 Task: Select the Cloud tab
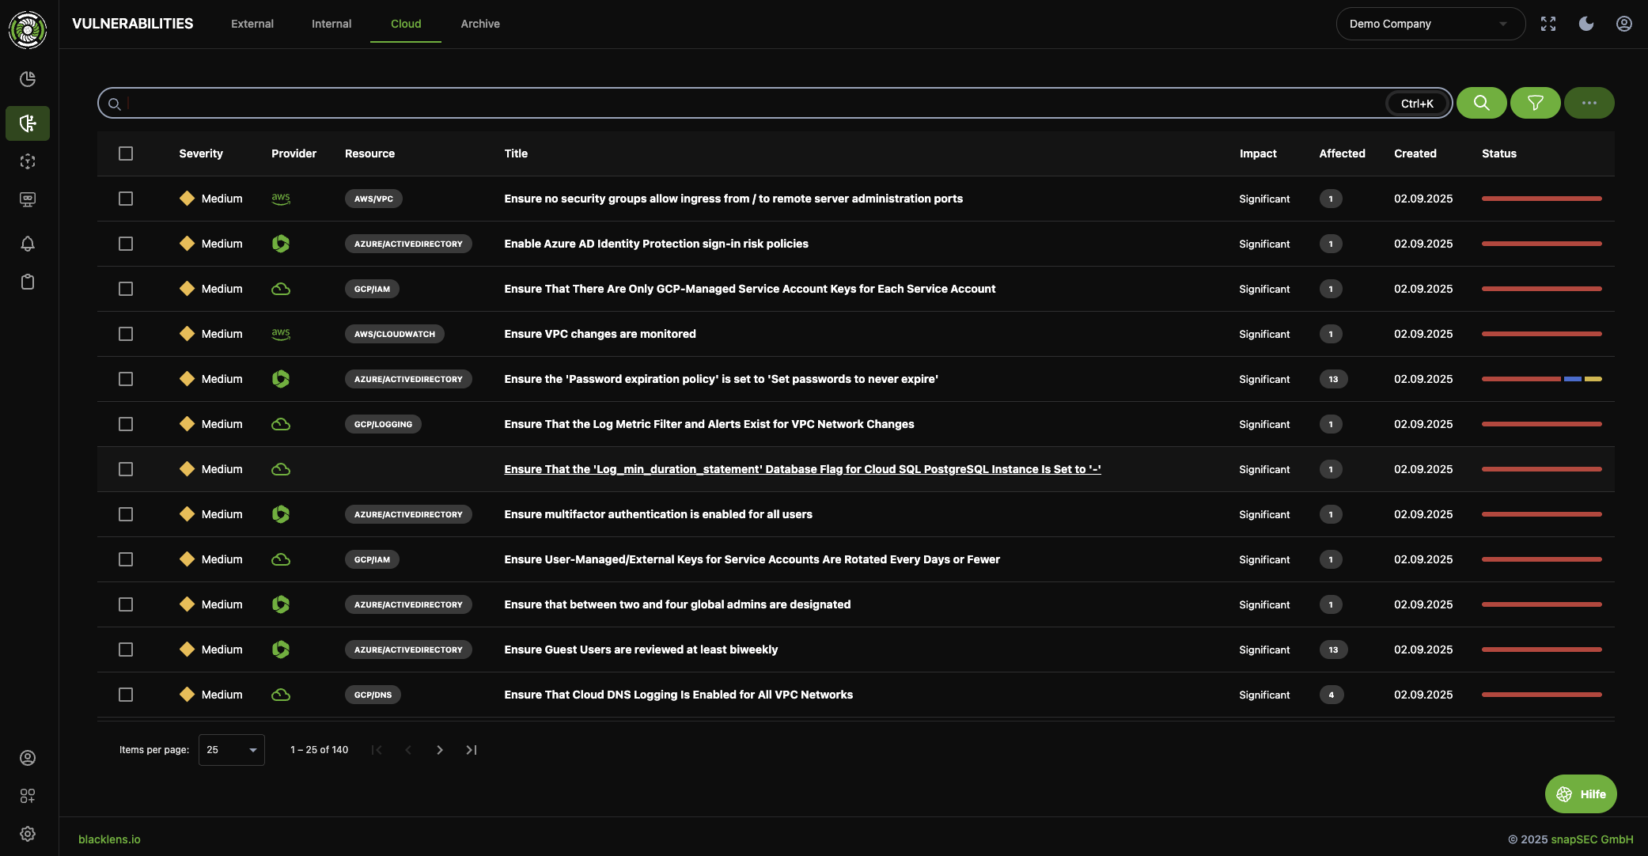pos(406,24)
